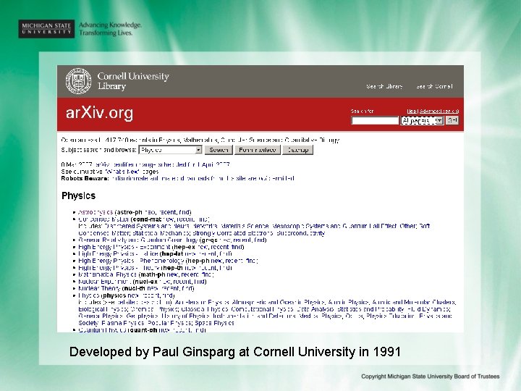Open the All papers dropdown
This screenshot has width=521, height=391.
pos(422,120)
